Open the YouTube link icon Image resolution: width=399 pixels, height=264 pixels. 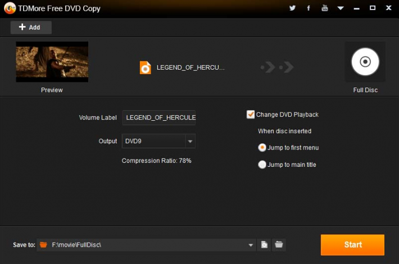(324, 8)
